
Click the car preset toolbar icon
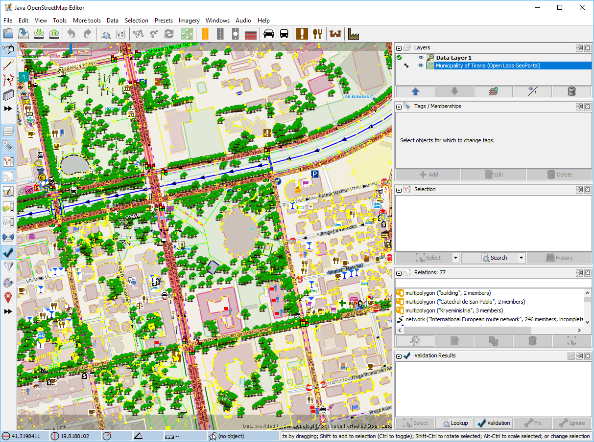tap(268, 34)
